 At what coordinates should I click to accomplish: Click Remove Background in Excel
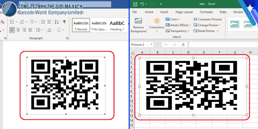(x=138, y=25)
